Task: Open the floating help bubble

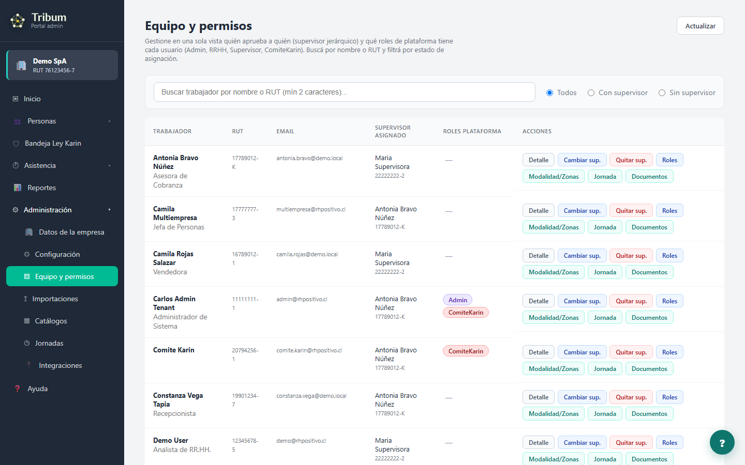Action: coord(722,442)
